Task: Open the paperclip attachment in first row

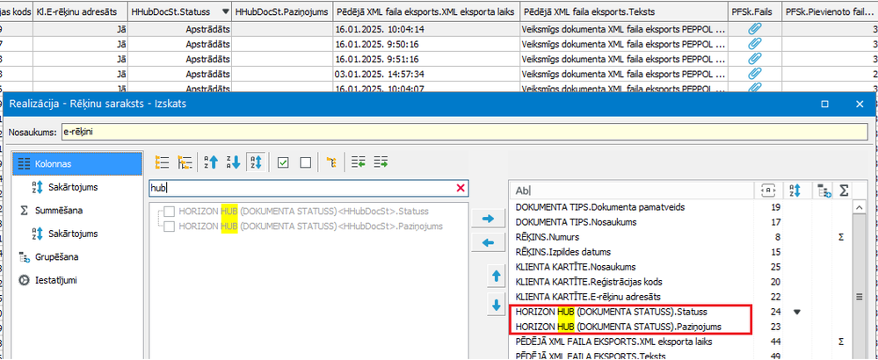Action: [755, 30]
